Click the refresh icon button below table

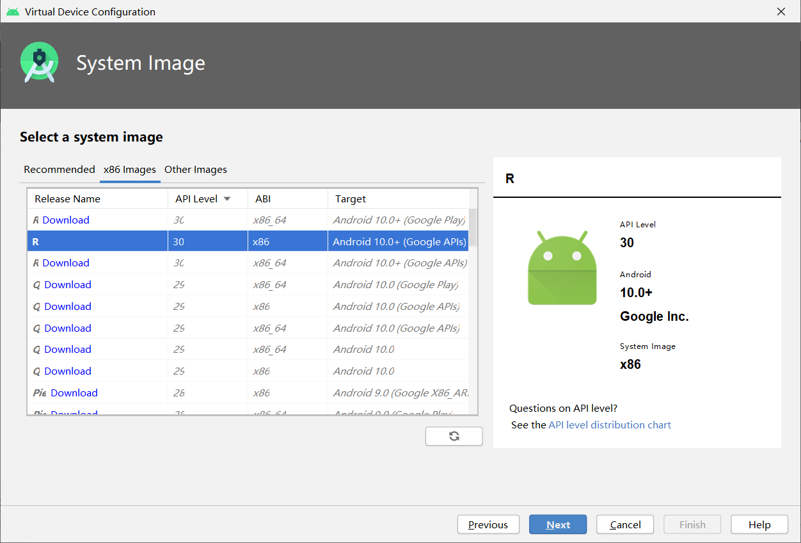pyautogui.click(x=454, y=436)
